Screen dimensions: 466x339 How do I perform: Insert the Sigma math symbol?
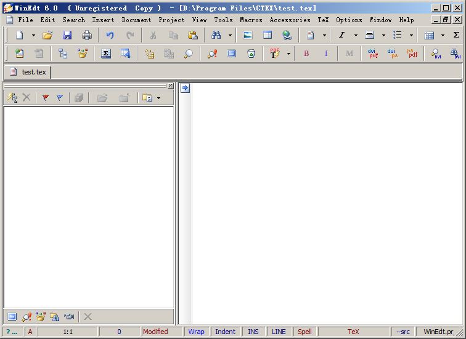[457, 35]
